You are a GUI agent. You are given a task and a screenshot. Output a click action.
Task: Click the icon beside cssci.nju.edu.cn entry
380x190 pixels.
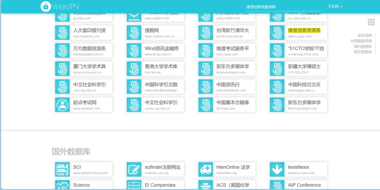point(62,87)
